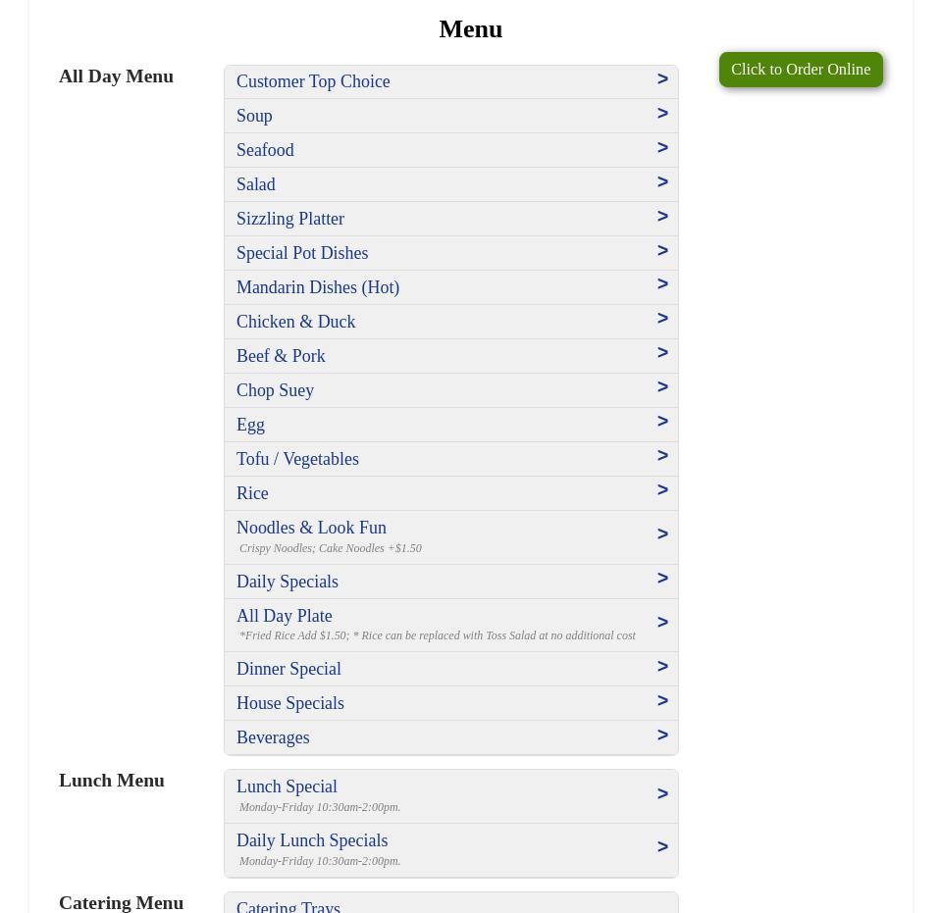
Task: Click the chevron beside Beef & Pork
Action: tap(662, 353)
